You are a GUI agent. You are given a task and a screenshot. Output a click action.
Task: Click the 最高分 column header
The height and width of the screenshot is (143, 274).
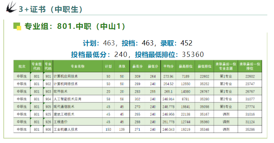click(137, 66)
